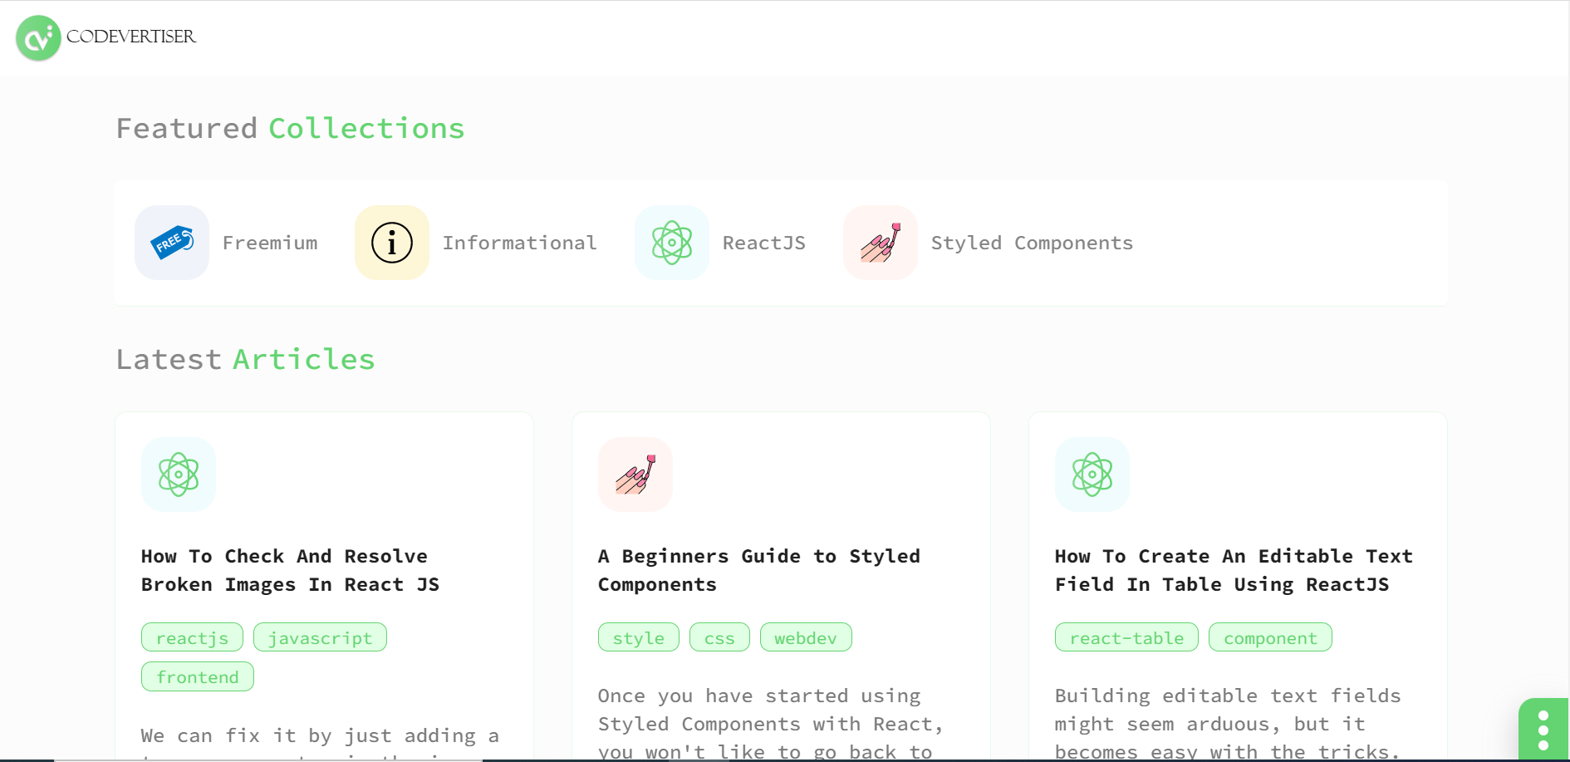Click the atom icon on Broken Images article
The image size is (1570, 762).
(179, 474)
